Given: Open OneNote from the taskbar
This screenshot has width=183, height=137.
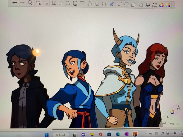Looking at the screenshot, I should tap(126, 134).
